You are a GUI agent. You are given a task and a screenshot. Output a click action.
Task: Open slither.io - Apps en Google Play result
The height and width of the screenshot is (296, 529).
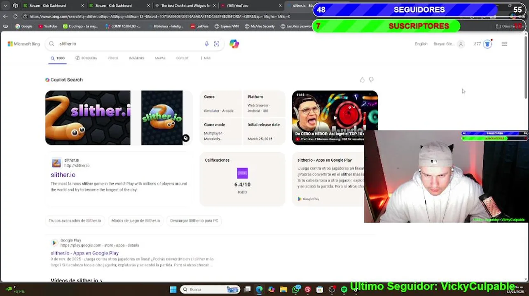(84, 253)
